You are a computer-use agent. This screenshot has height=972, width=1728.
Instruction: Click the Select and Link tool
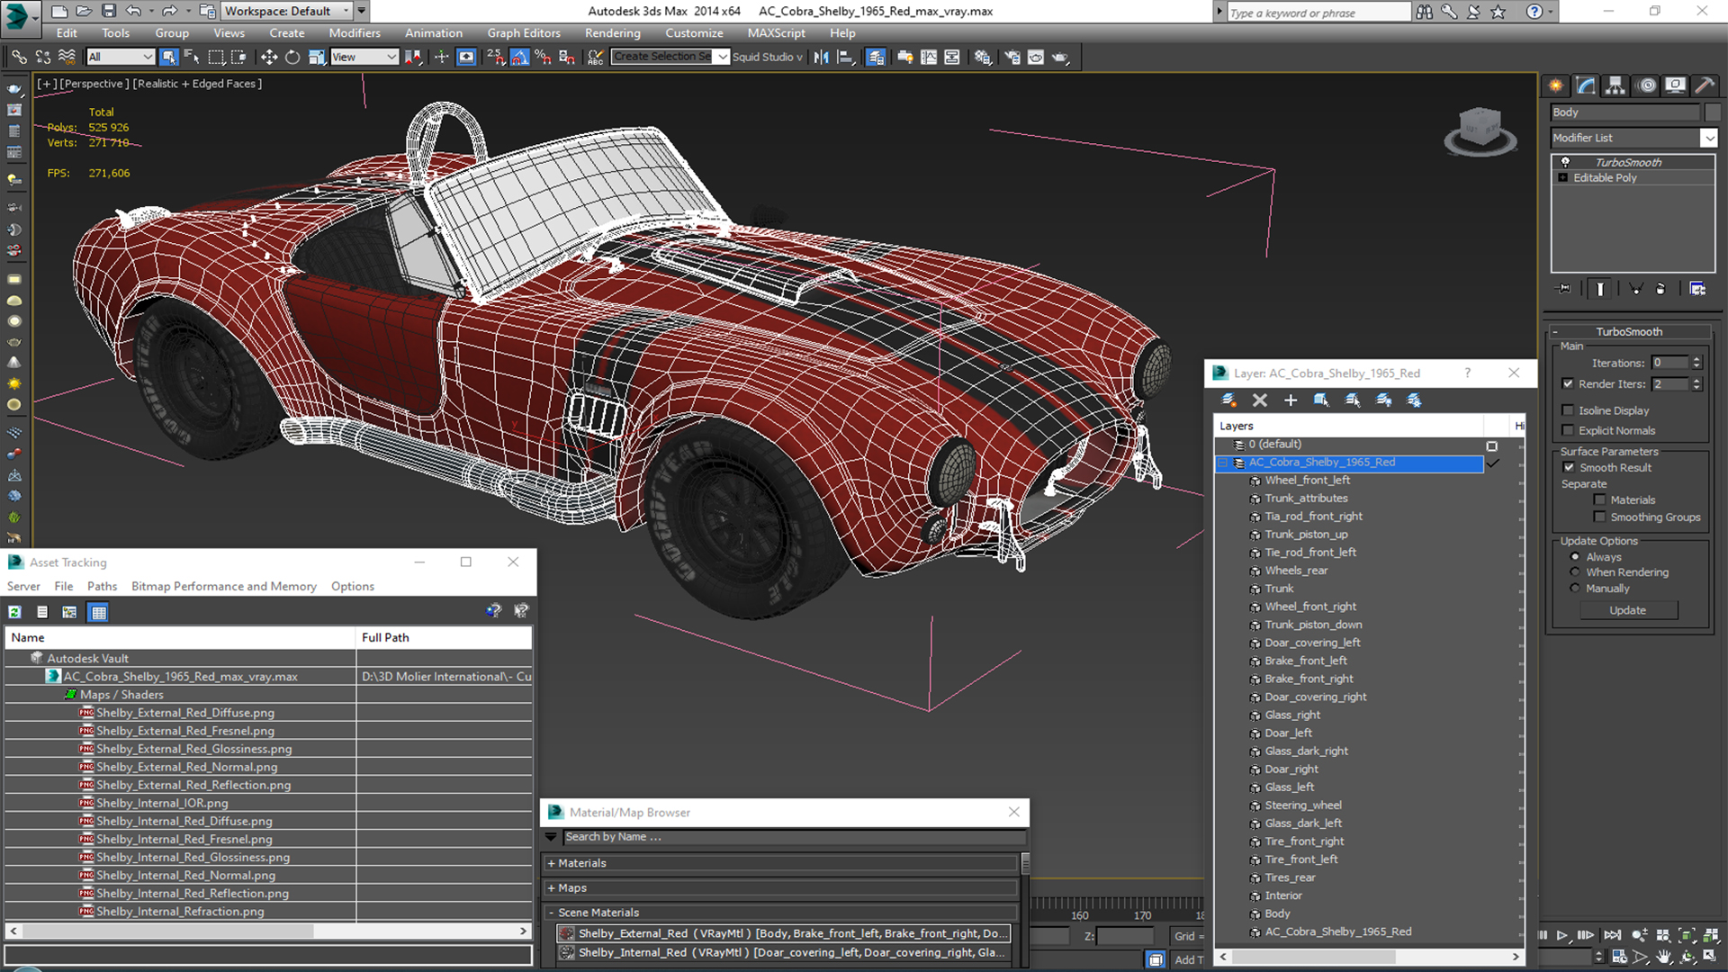pos(19,57)
